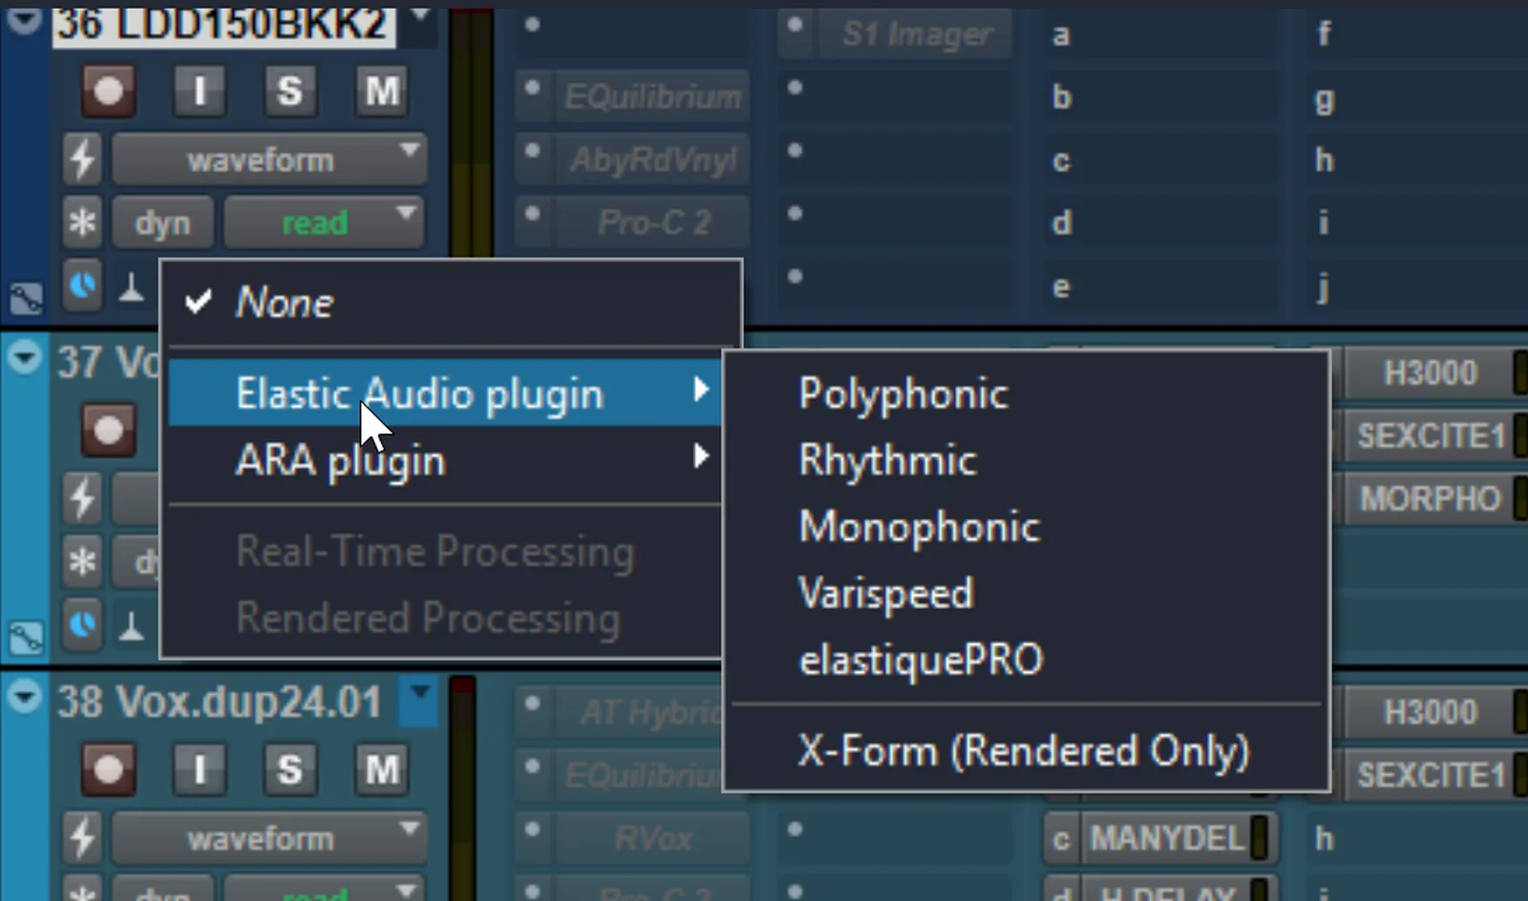This screenshot has height=901, width=1528.
Task: Open EQuilibrium insert on track 36
Action: [653, 96]
